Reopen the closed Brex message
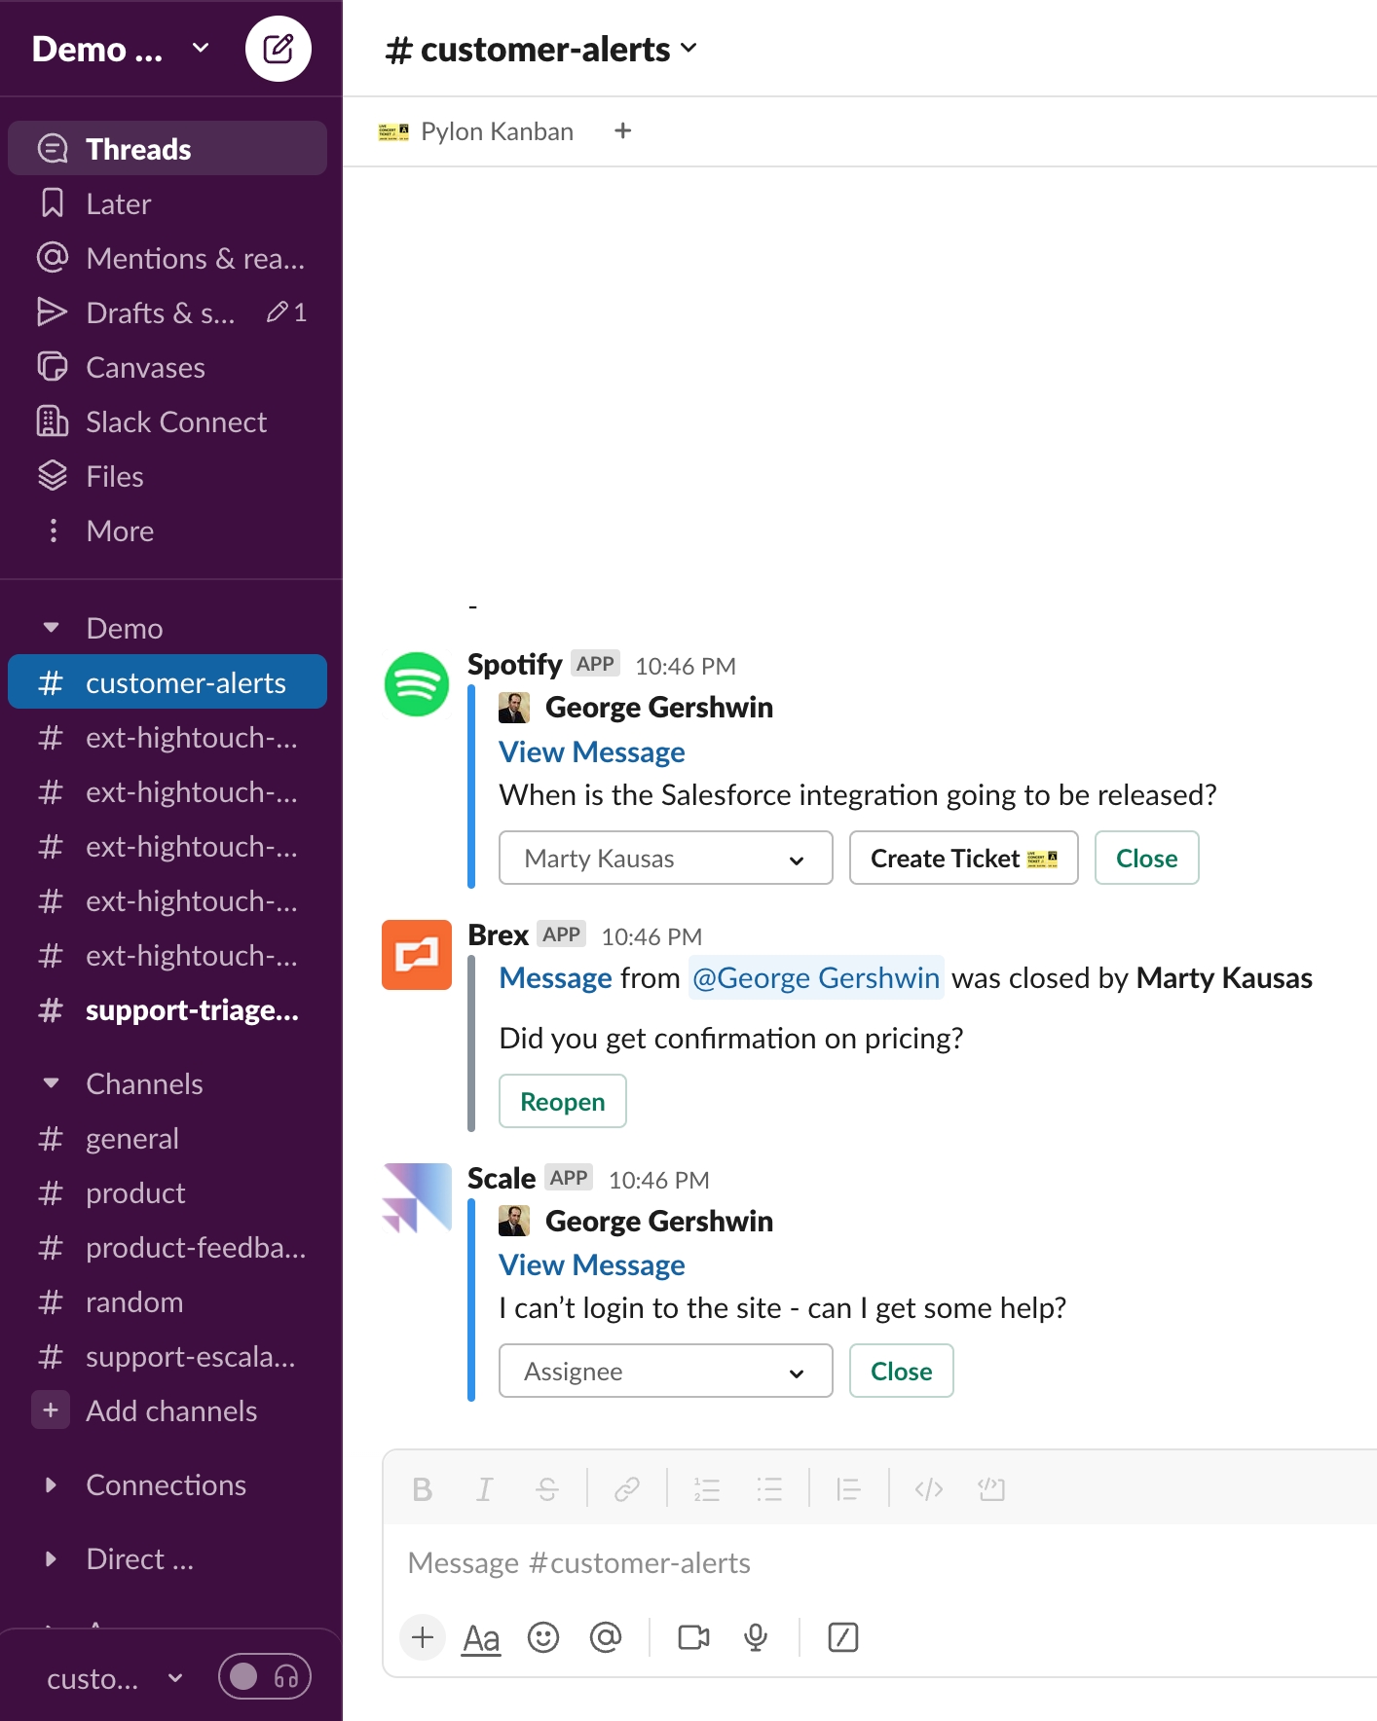1377x1721 pixels. [x=562, y=1101]
